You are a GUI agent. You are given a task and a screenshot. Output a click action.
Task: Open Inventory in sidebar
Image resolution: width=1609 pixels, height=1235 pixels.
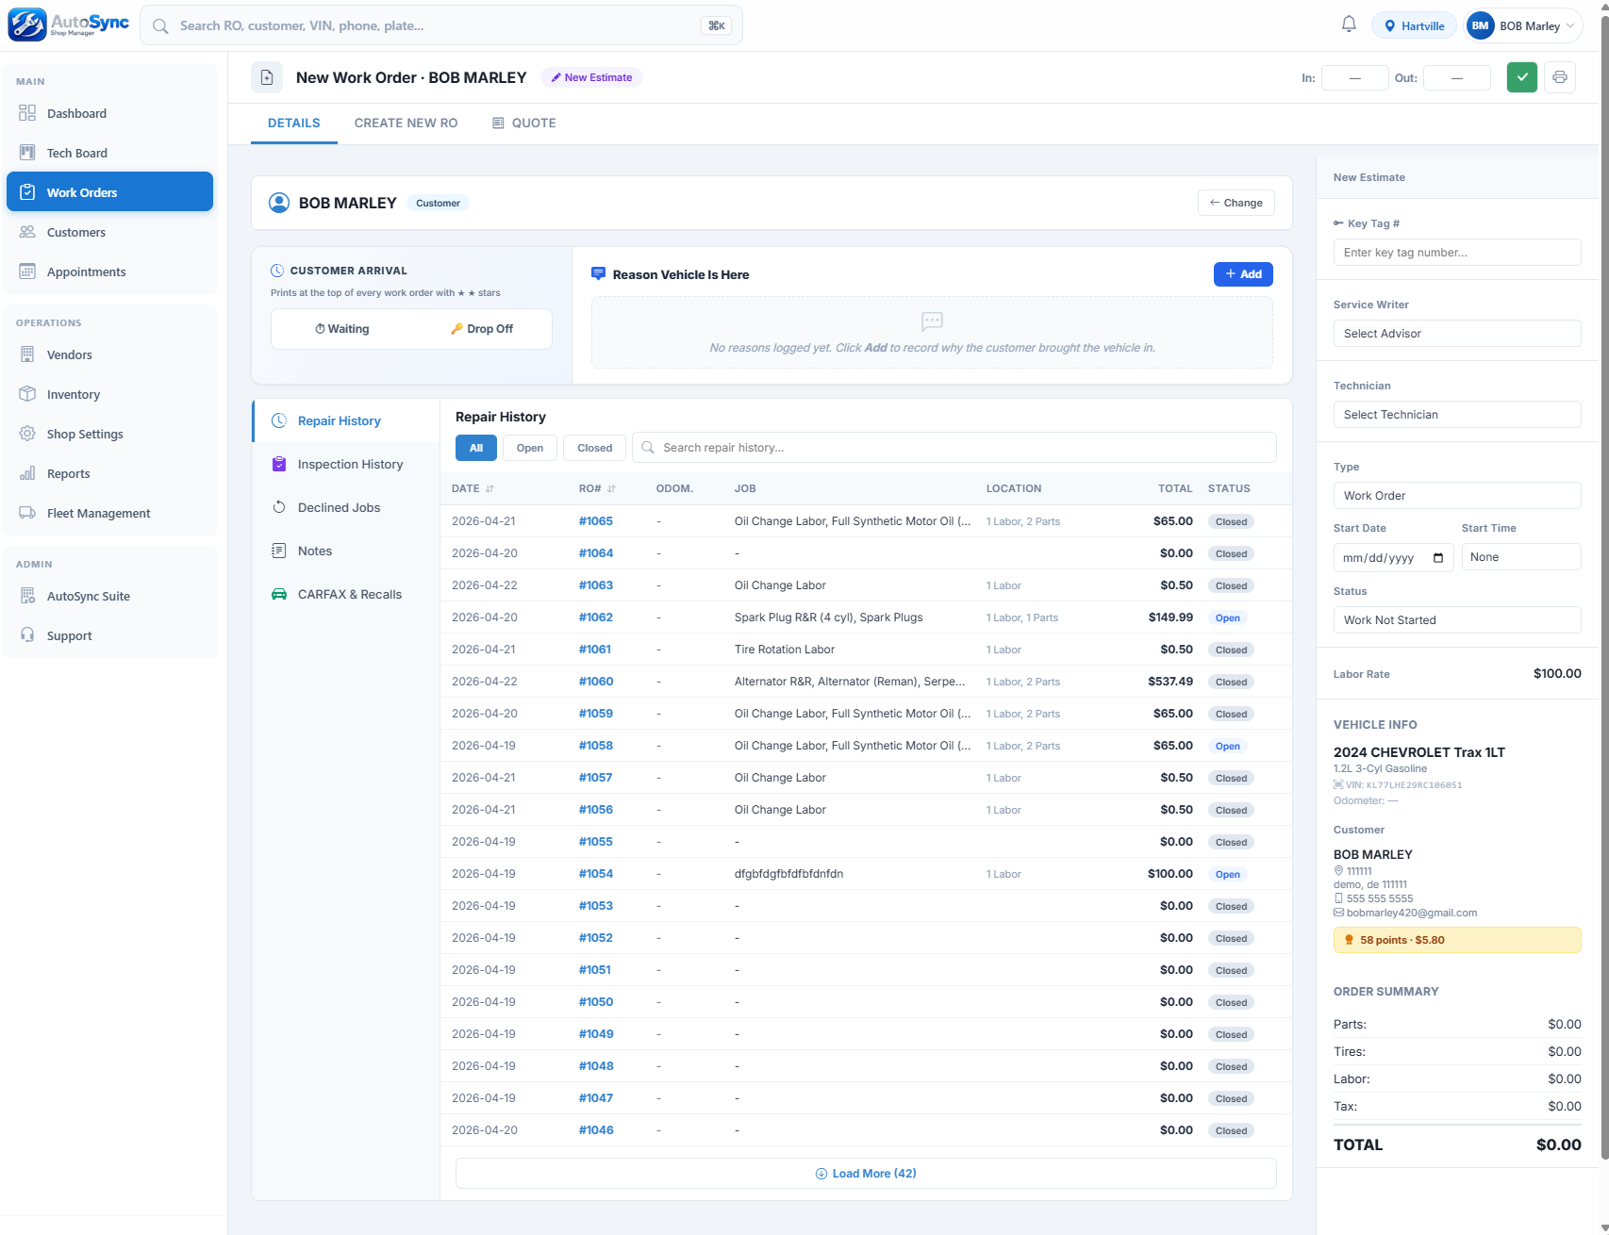(x=109, y=394)
